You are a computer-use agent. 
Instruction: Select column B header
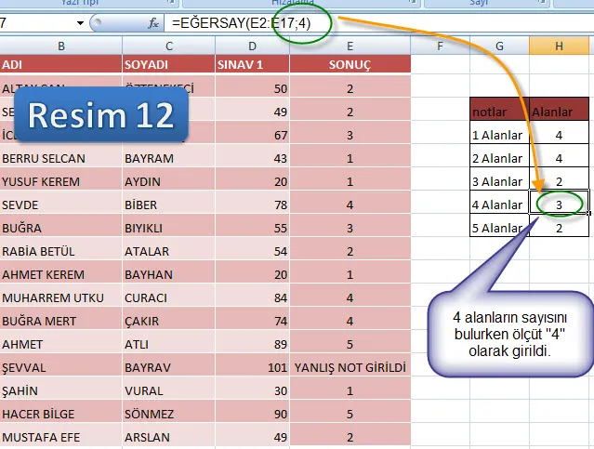click(x=60, y=44)
